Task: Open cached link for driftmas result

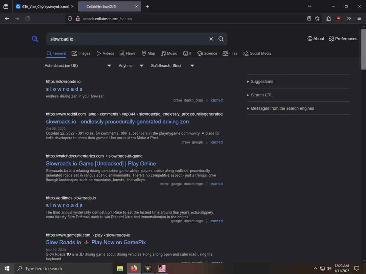Action: 217,221
